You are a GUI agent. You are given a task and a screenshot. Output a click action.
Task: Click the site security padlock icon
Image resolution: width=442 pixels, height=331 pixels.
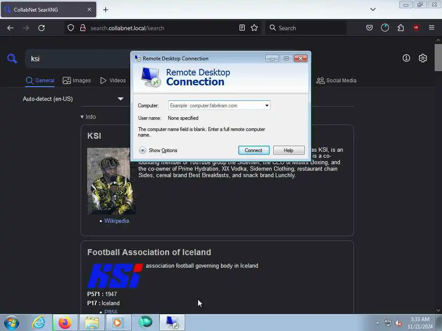(x=82, y=28)
